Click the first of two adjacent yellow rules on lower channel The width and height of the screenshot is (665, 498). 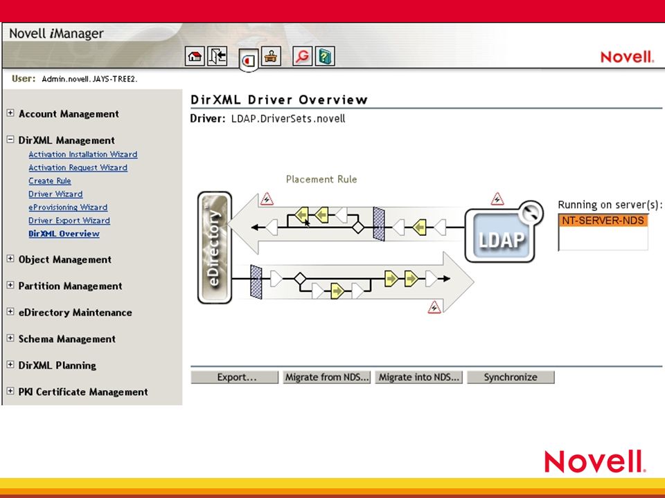[x=391, y=279]
